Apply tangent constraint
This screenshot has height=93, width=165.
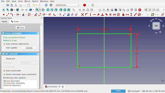tap(106, 14)
